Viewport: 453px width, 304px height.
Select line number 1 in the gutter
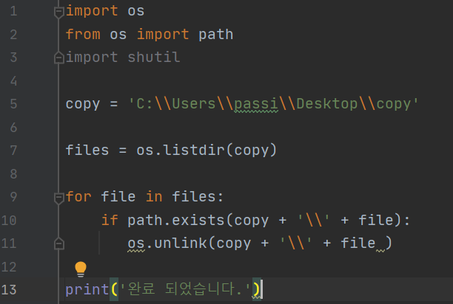(x=13, y=11)
